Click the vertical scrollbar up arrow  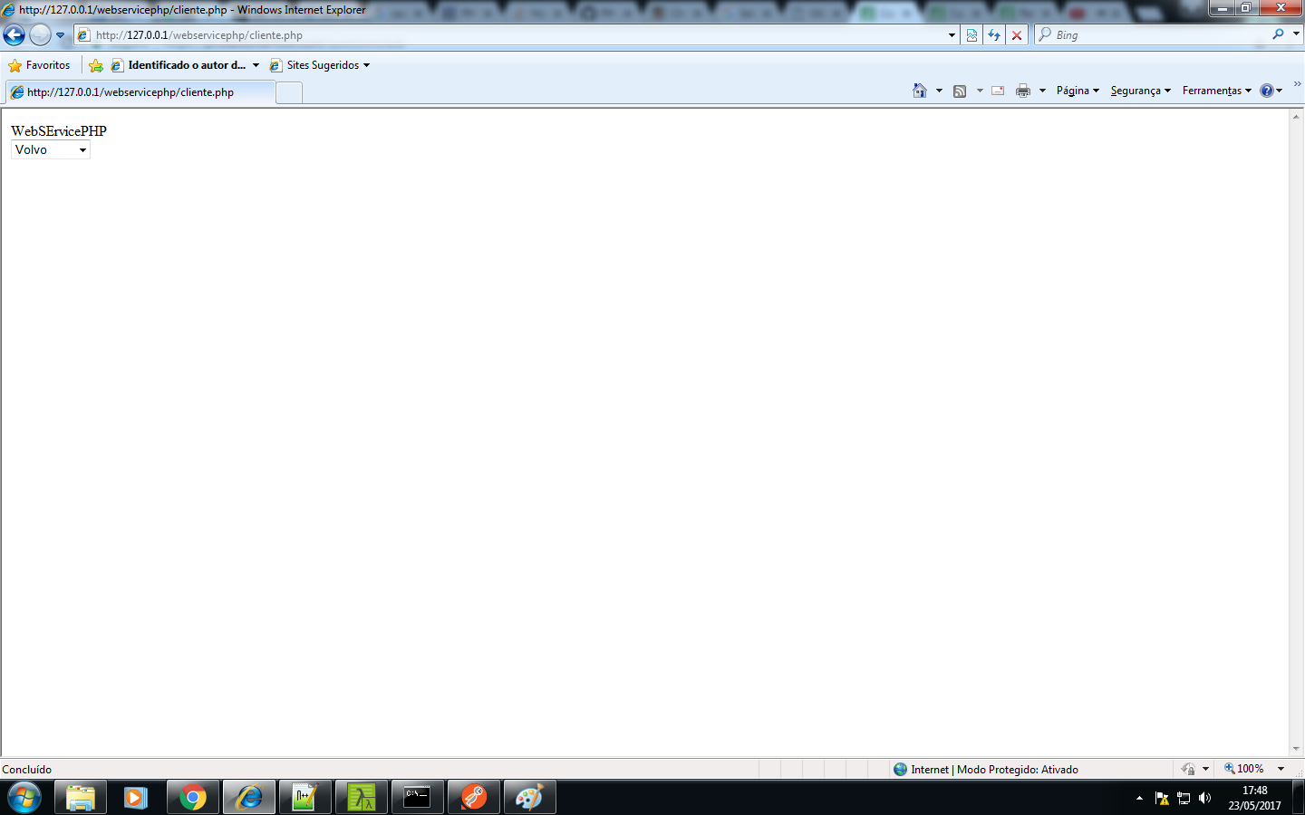[1297, 117]
